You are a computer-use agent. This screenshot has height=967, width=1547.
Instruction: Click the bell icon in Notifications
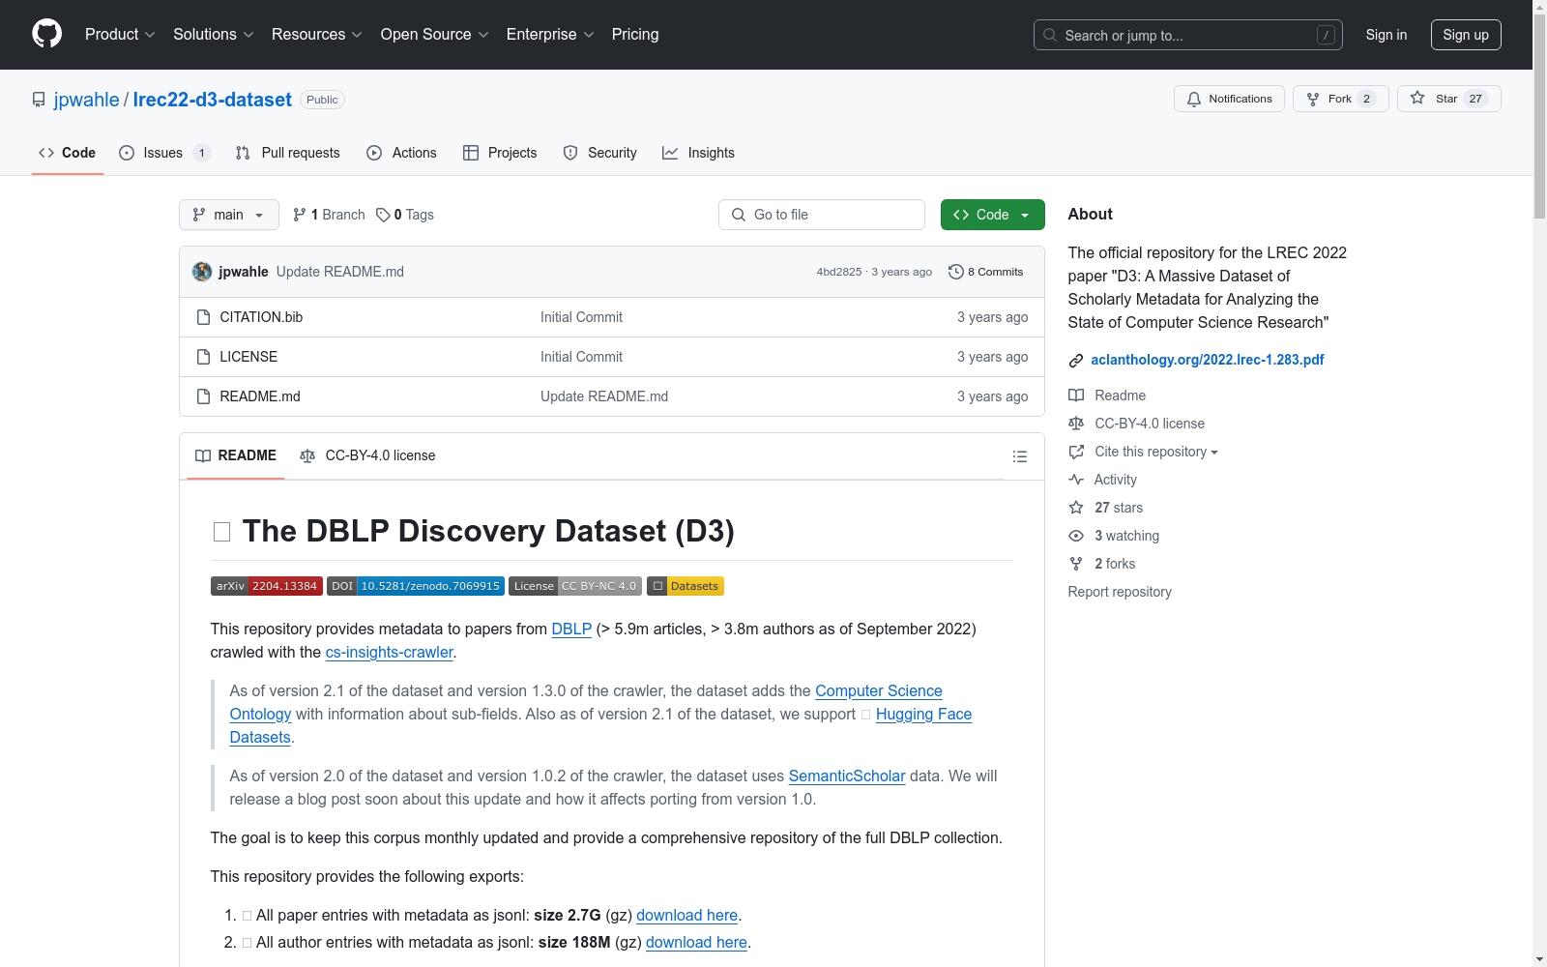1194,99
